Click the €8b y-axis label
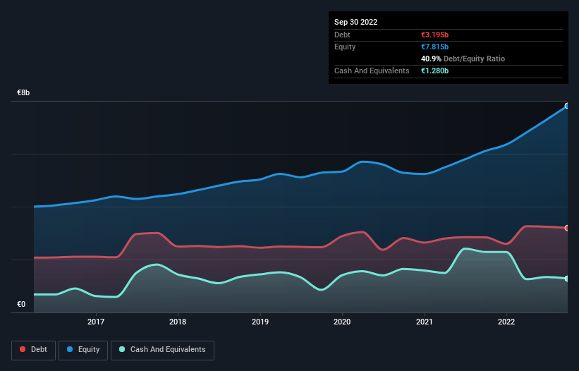The height and width of the screenshot is (371, 579). (23, 92)
